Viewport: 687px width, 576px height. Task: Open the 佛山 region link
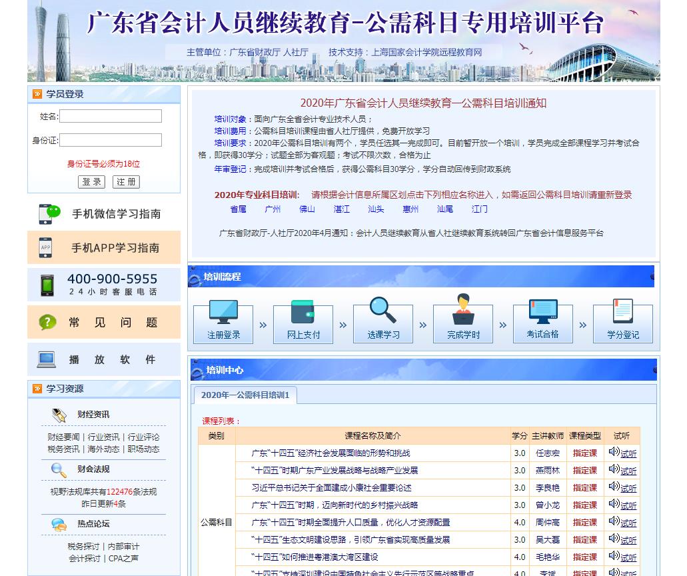coord(307,209)
